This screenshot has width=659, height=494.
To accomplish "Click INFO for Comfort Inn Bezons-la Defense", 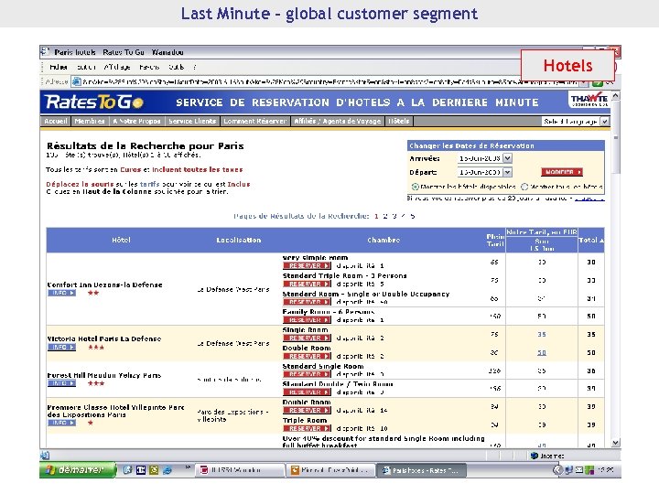I will (62, 293).
